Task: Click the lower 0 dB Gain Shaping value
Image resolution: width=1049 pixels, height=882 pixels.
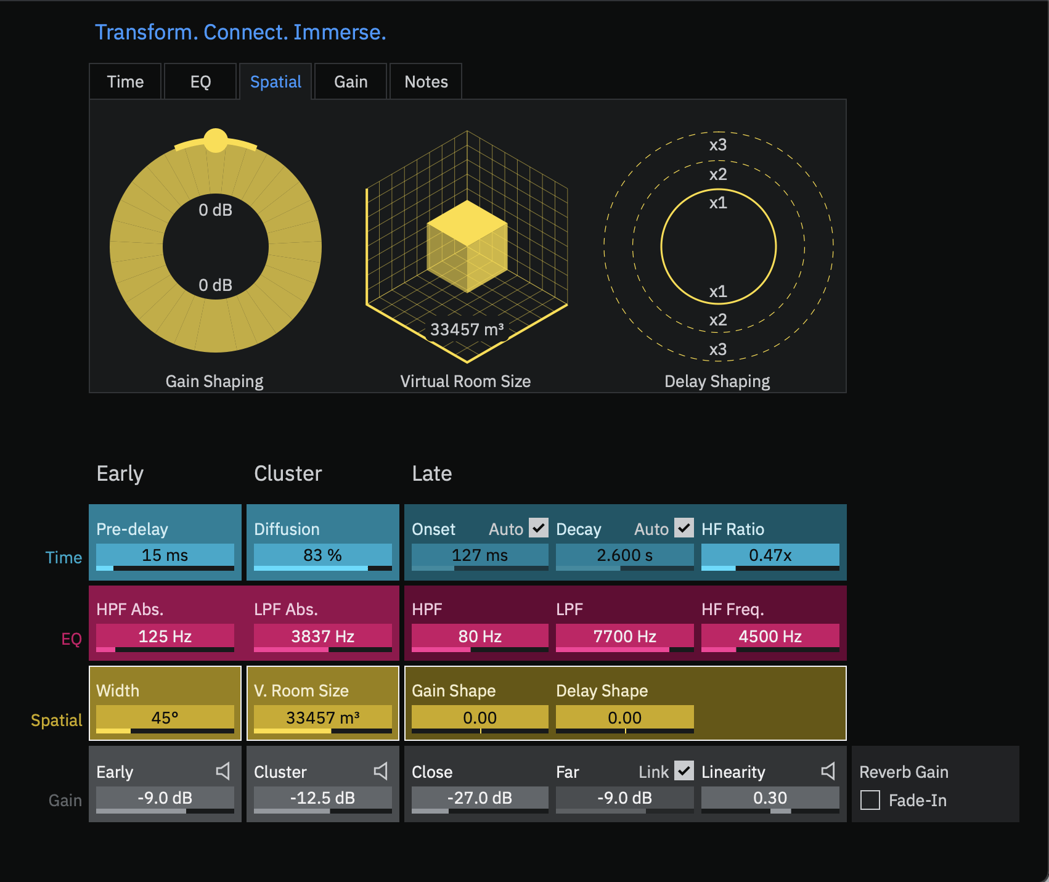Action: point(216,285)
